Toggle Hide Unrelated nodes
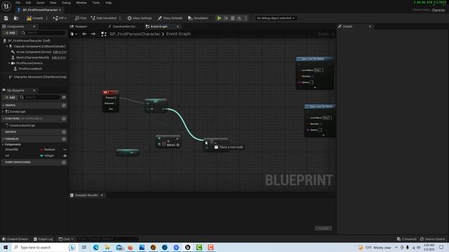Viewport: 449px width, 252px height. coord(103,18)
